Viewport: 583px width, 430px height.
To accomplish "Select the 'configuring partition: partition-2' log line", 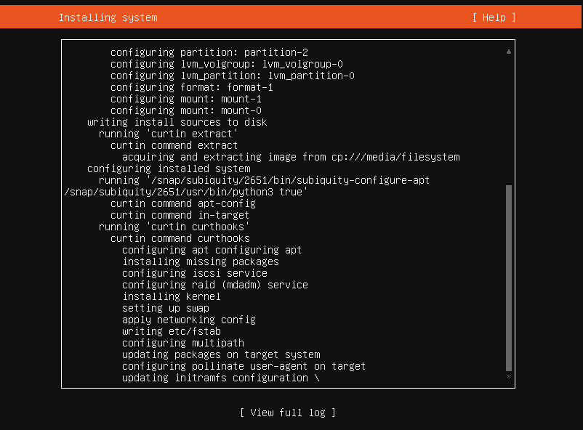I will pos(209,52).
